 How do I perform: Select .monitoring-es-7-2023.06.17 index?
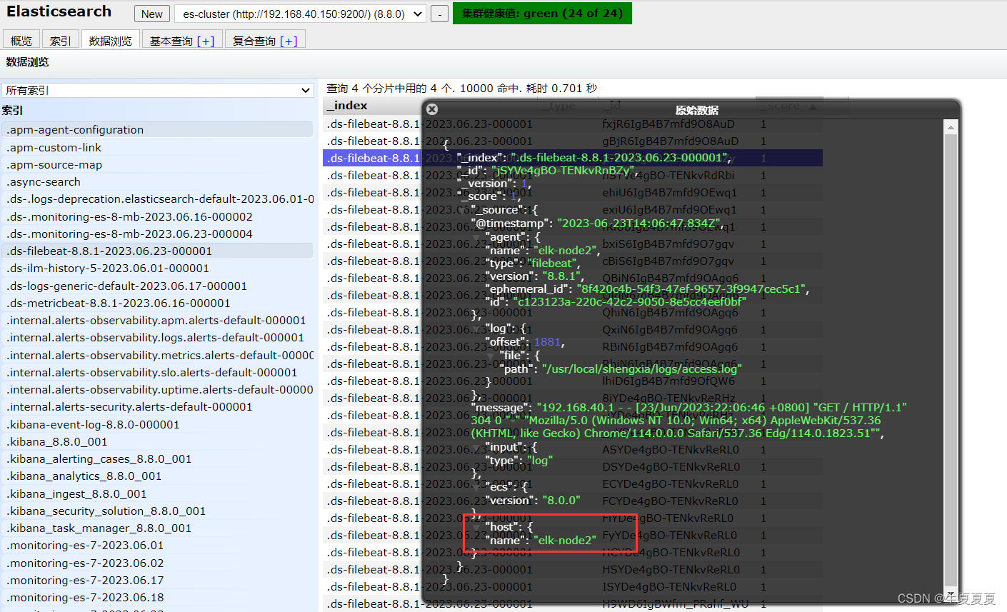(x=158, y=580)
